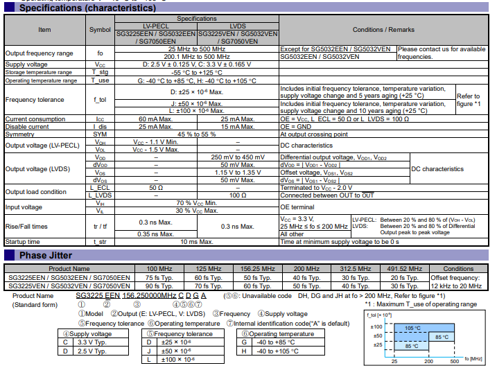
Task: Click the 'Specifications (characteristics)' heading
Action: (x=87, y=8)
